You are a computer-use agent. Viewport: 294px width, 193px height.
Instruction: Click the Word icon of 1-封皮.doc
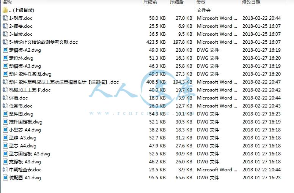[5, 18]
